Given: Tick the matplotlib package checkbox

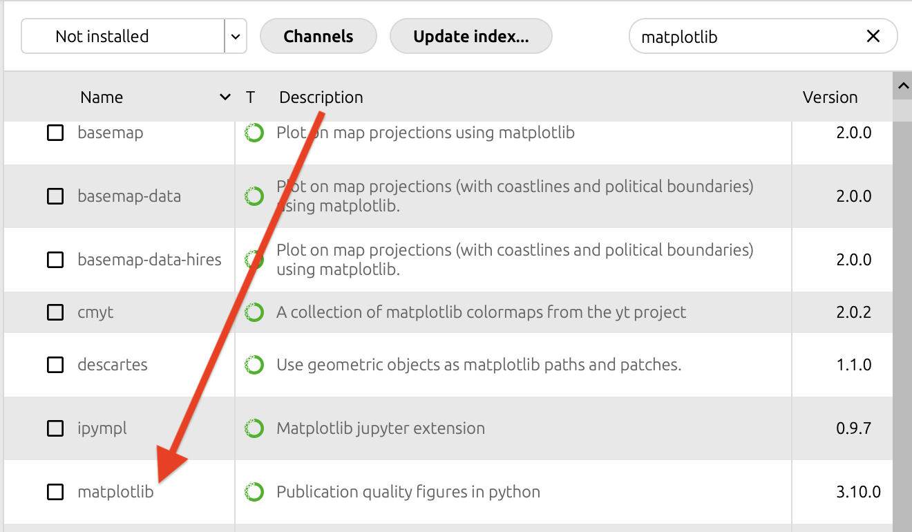Looking at the screenshot, I should (x=55, y=492).
